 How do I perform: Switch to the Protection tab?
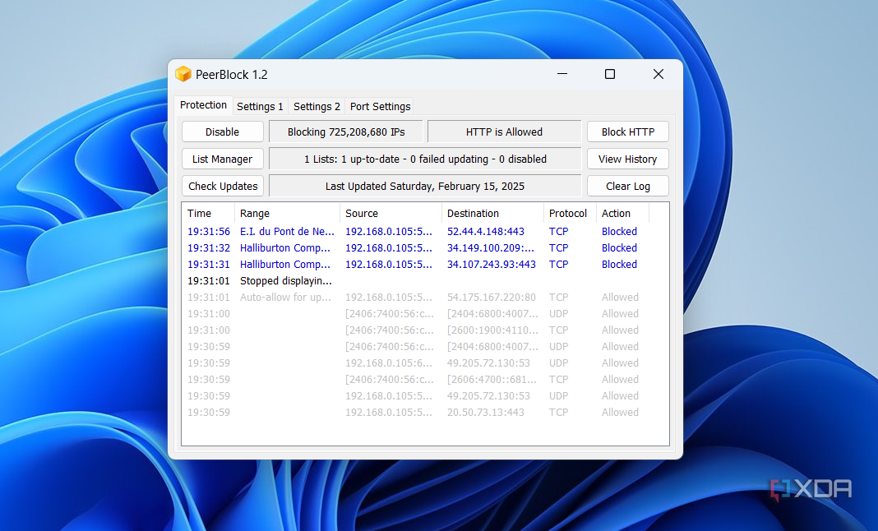[203, 104]
